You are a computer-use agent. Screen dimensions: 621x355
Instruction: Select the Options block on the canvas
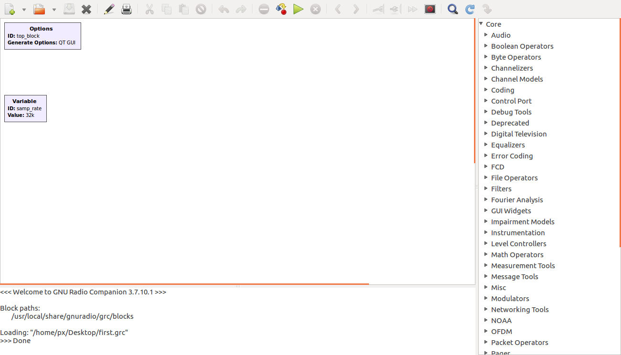click(42, 36)
